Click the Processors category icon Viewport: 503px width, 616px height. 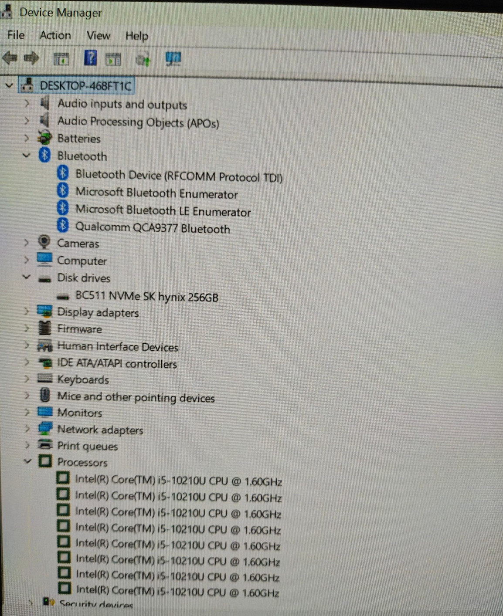click(x=45, y=461)
